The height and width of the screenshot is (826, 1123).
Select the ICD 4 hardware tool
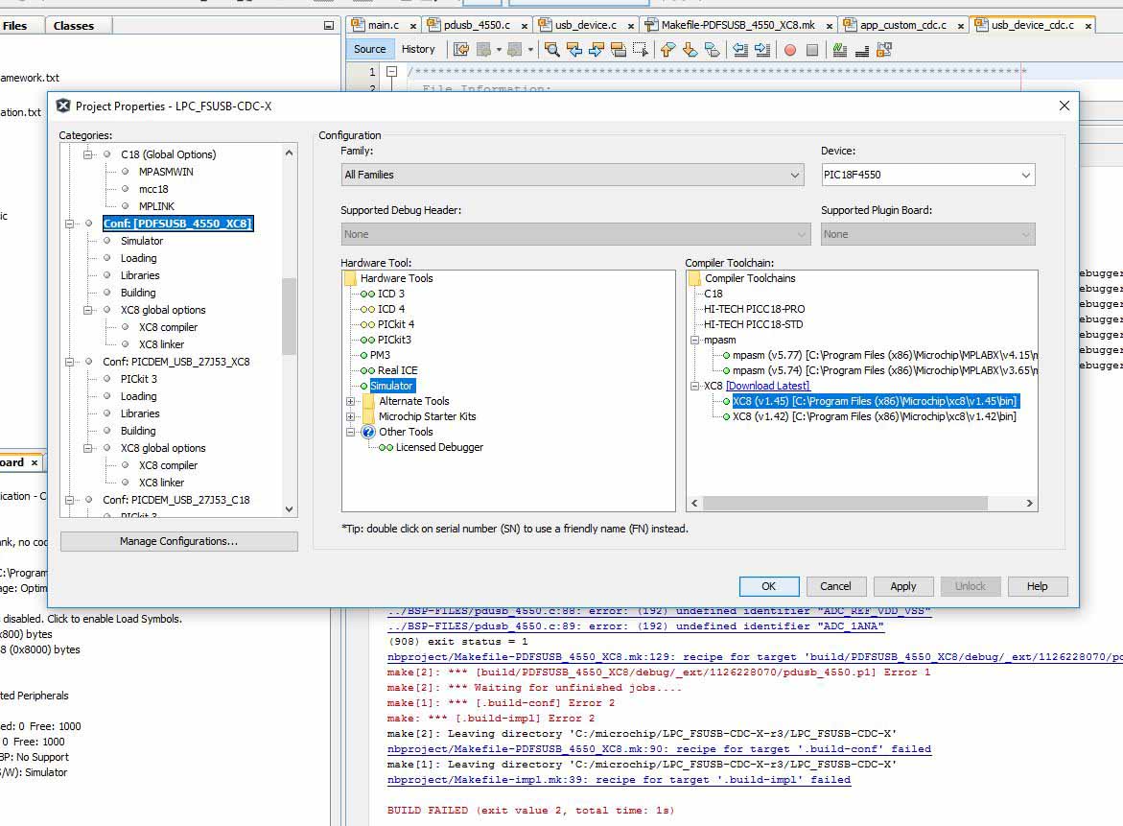tap(390, 309)
